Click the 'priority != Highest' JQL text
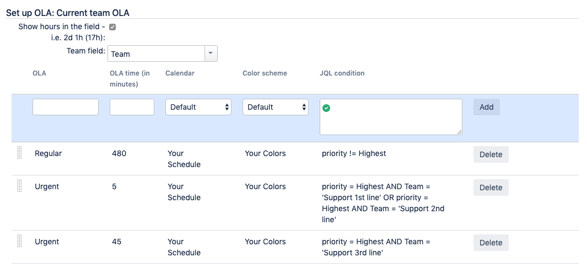Screen dimensions: 587x273 point(354,153)
